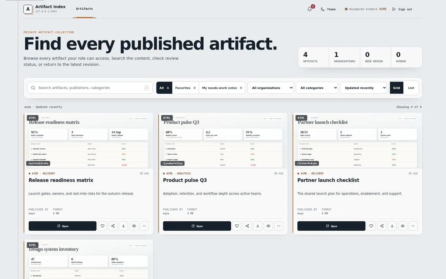Screen dimensions: 446x279
Task: Switch to the Artifacts tab
Action: (84, 9)
